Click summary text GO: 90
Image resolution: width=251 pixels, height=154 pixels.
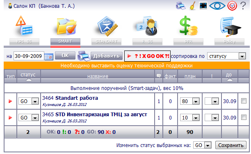(x=96, y=132)
